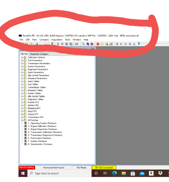Expand the Fuel Parameters folder
The image size is (169, 182).
pos(22,60)
